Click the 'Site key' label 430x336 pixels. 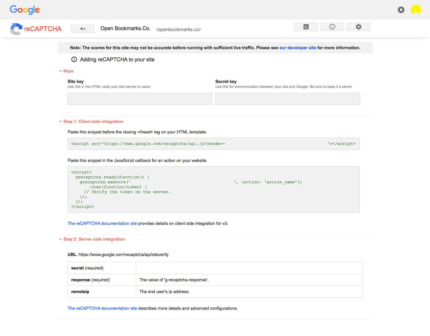tap(75, 81)
